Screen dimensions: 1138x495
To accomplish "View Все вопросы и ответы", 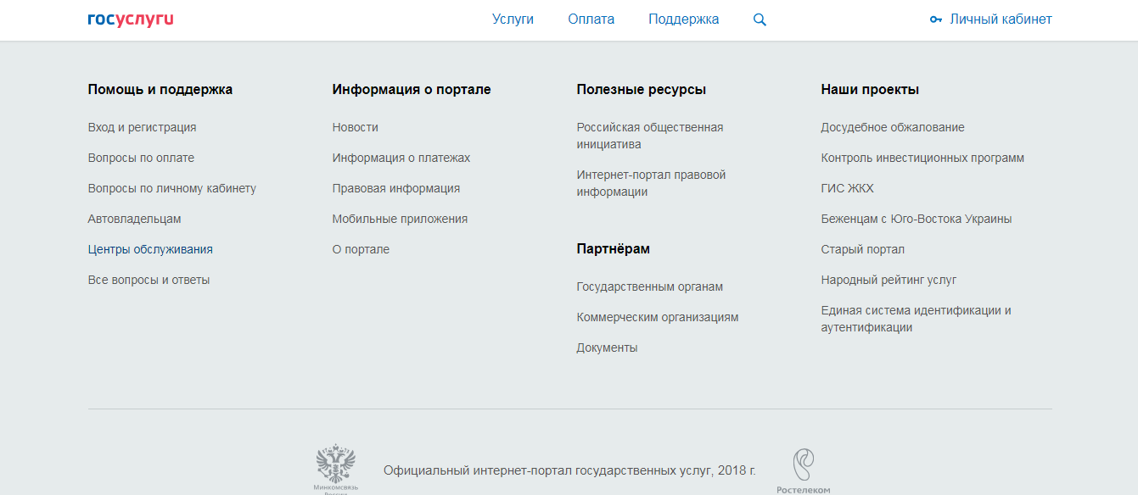I will tap(149, 280).
